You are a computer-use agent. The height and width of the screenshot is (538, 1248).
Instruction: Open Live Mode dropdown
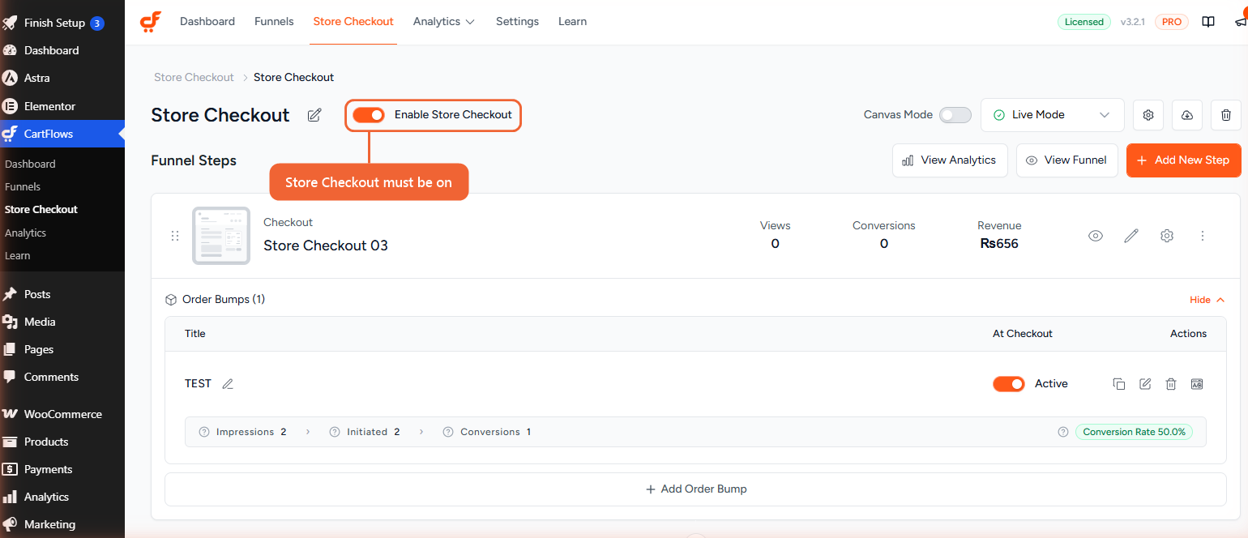[x=1052, y=115]
